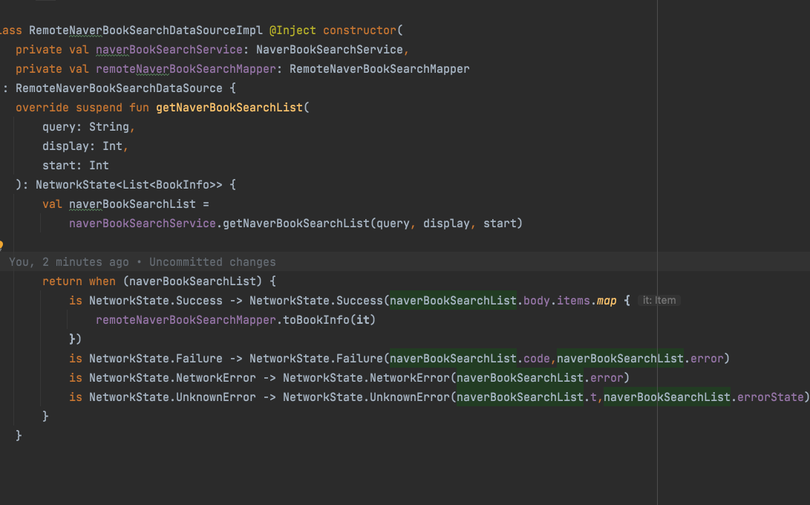Click the items property in Success line
Screen dimensions: 810x505
click(x=573, y=300)
